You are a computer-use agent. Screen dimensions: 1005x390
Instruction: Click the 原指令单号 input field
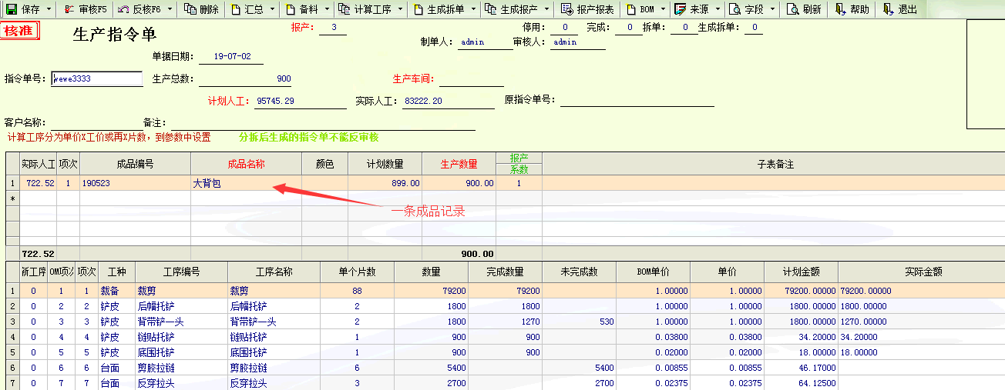click(637, 99)
